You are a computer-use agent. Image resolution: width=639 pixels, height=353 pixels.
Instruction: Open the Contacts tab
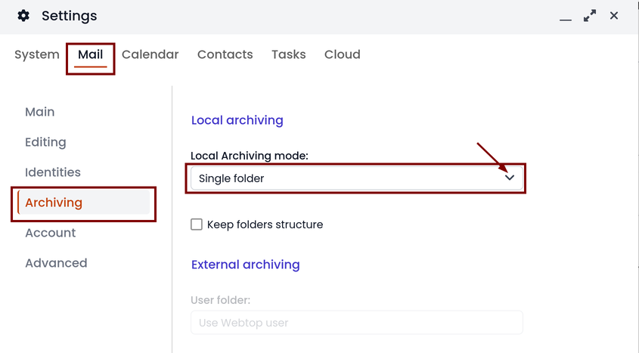click(225, 54)
